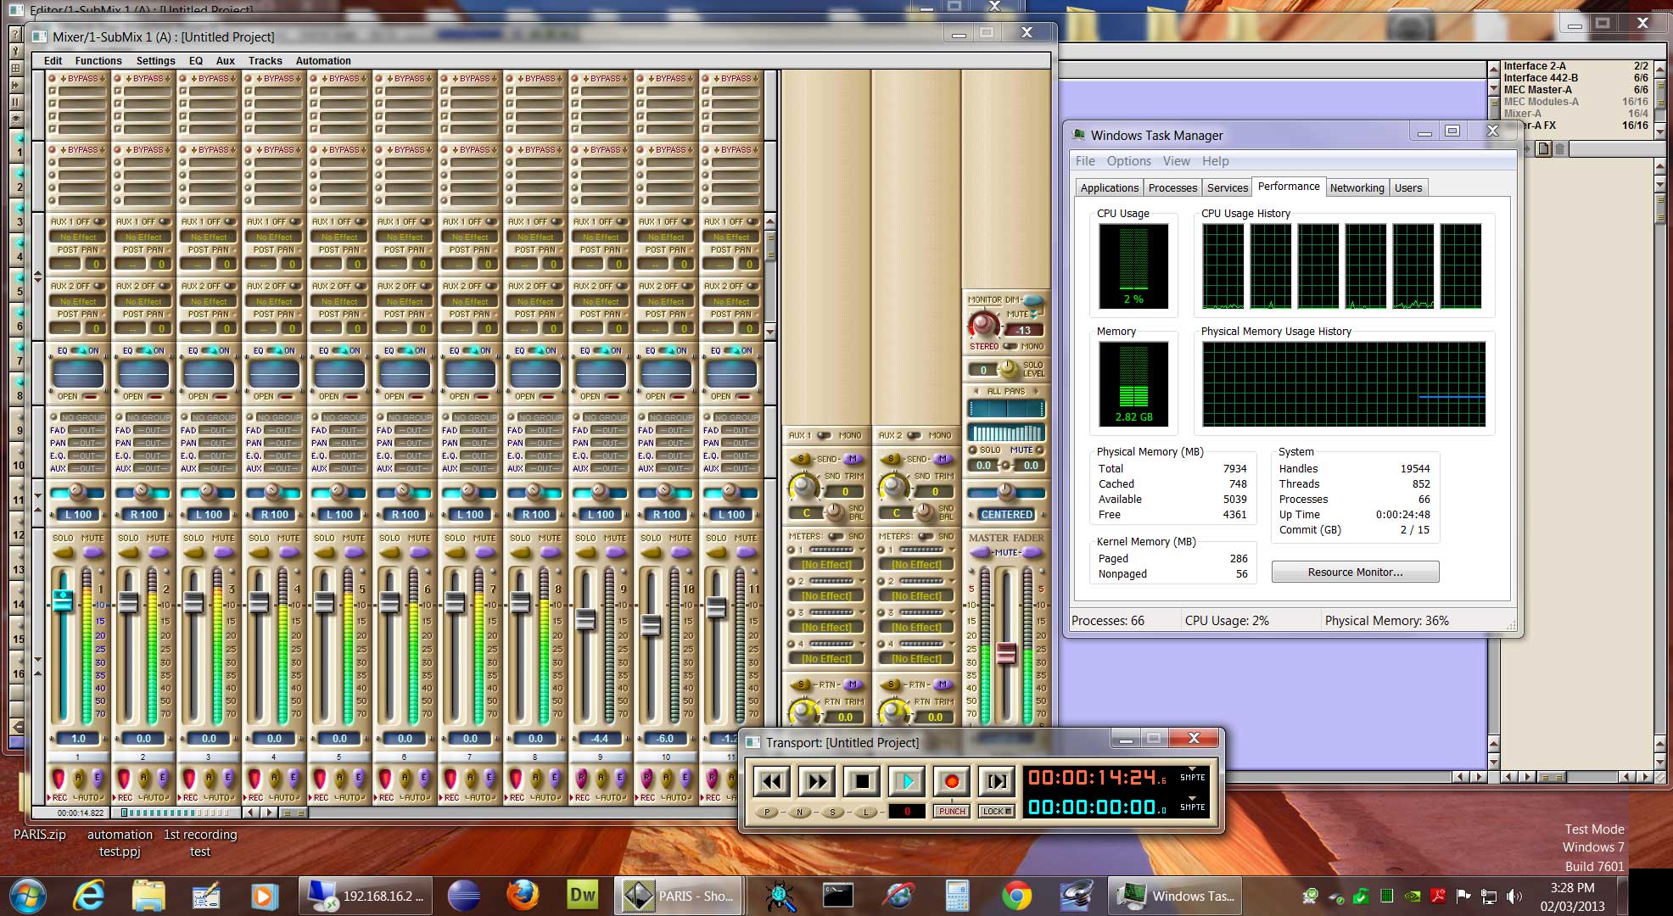The height and width of the screenshot is (916, 1673).
Task: Open the Automation menu in Mixer
Action: click(x=323, y=61)
